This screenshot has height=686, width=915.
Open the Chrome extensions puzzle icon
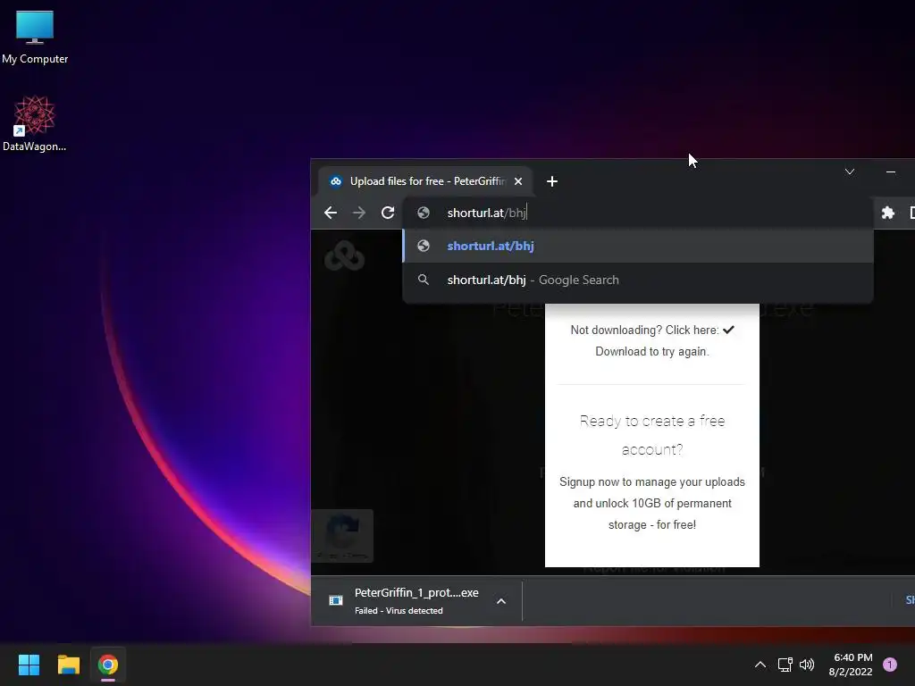pyautogui.click(x=887, y=213)
